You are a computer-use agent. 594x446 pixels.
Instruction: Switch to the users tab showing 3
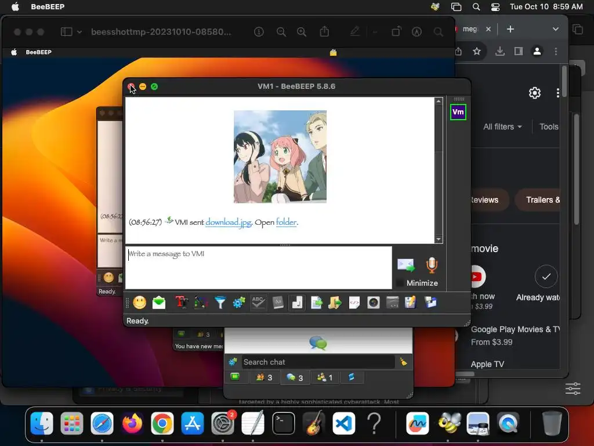(264, 377)
